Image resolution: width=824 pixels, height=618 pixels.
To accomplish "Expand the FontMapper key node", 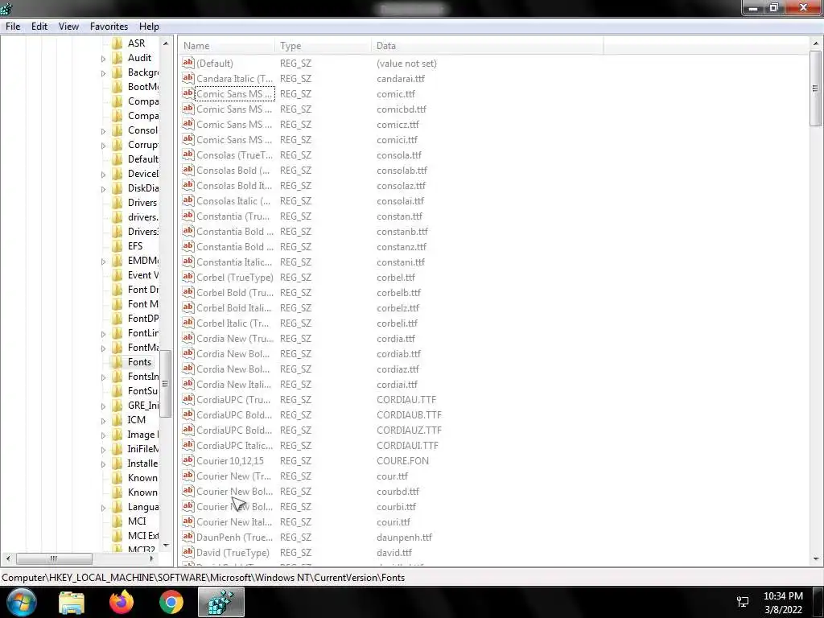I will [x=104, y=348].
